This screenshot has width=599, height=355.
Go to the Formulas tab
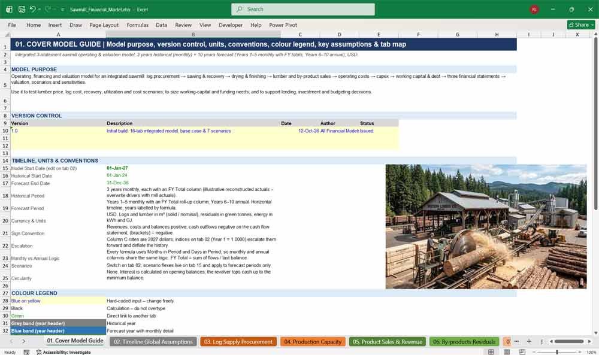tap(138, 25)
